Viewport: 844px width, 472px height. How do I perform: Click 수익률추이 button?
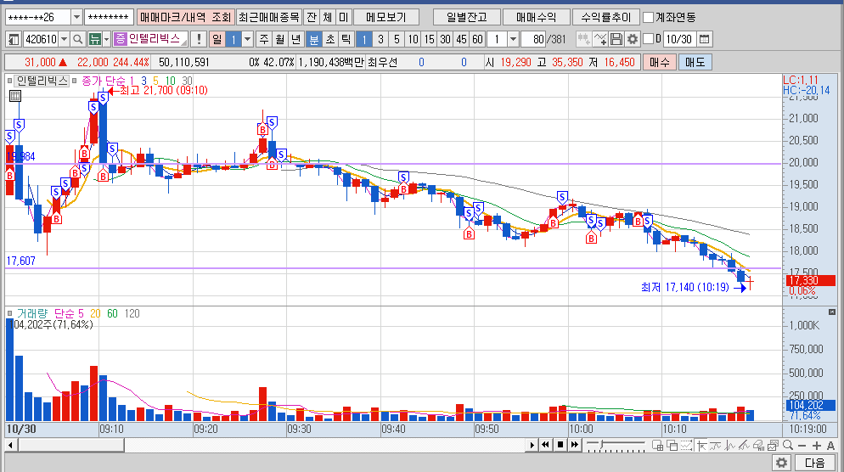[x=606, y=17]
